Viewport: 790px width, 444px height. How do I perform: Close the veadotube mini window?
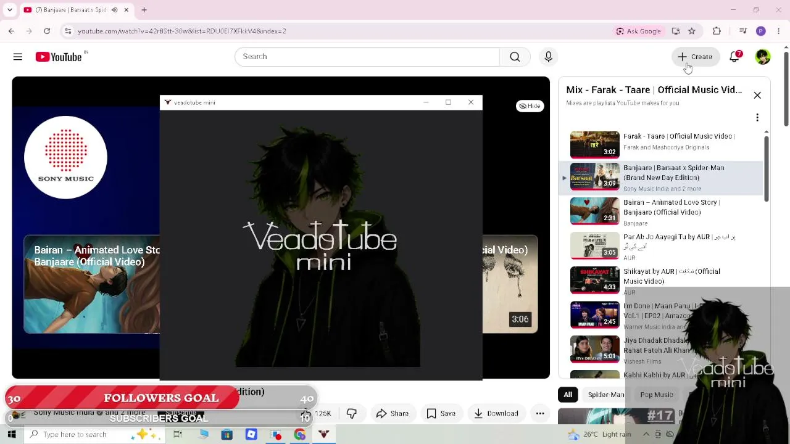click(x=471, y=102)
